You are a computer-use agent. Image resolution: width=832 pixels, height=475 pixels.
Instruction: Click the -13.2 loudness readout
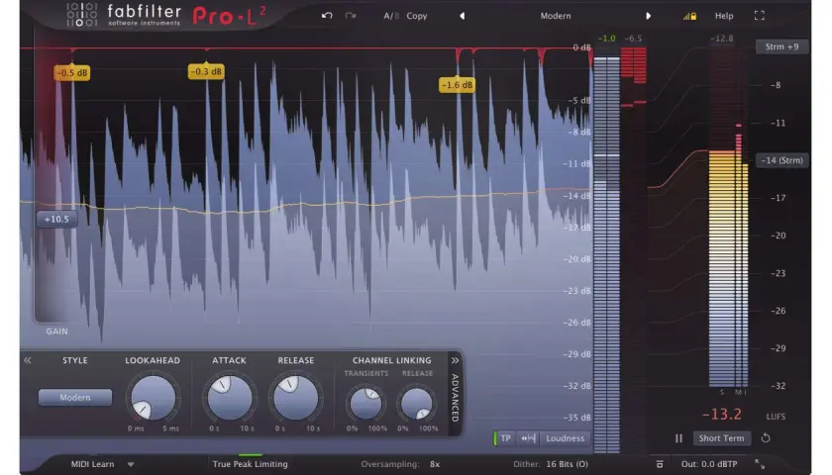point(722,414)
